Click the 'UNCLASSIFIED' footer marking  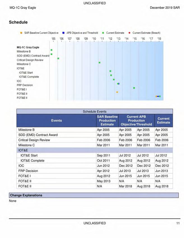click(x=95, y=223)
